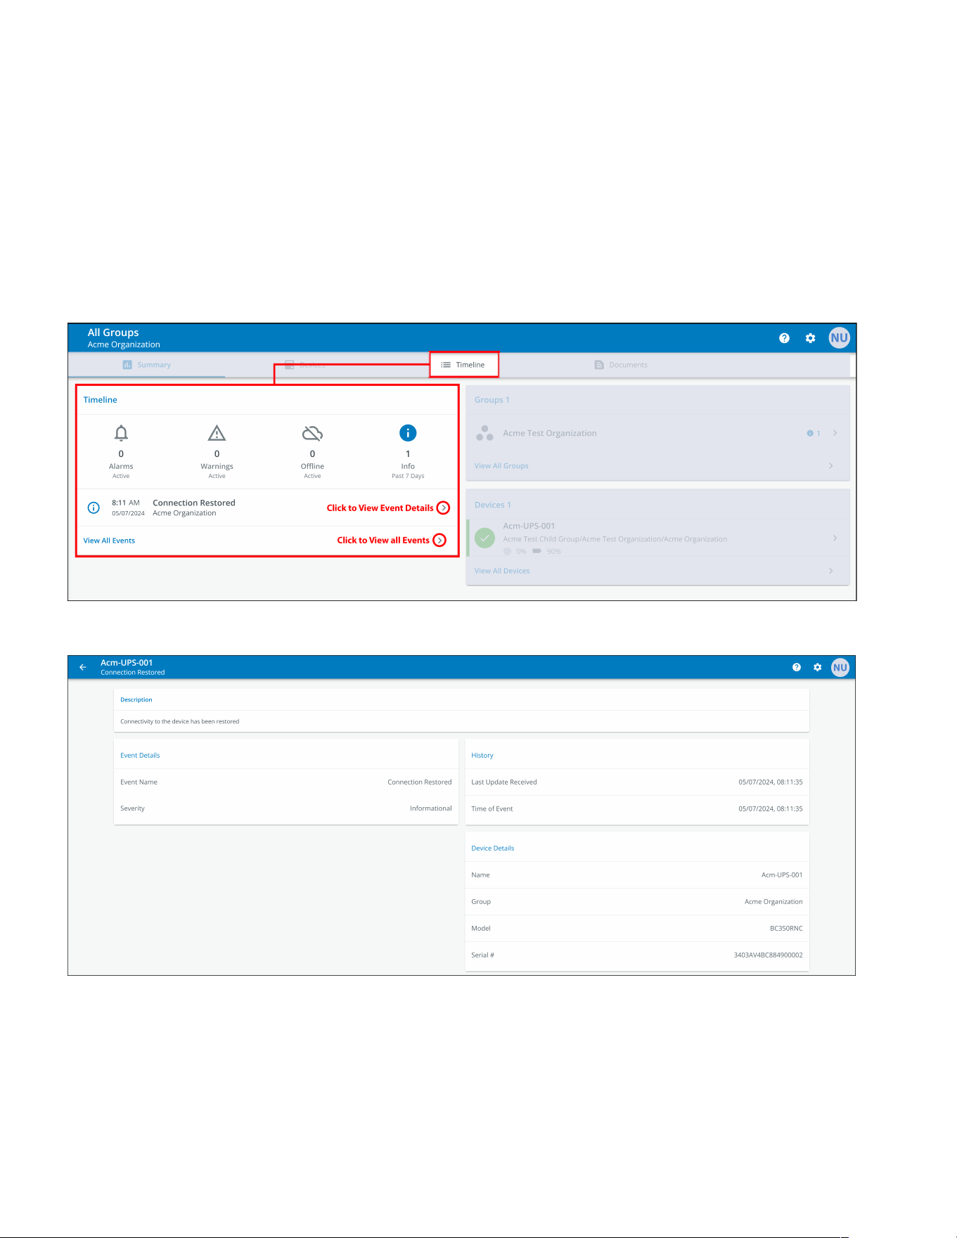Click green check status icon for Acm-UPS-001
The width and height of the screenshot is (957, 1238).
pyautogui.click(x=485, y=539)
